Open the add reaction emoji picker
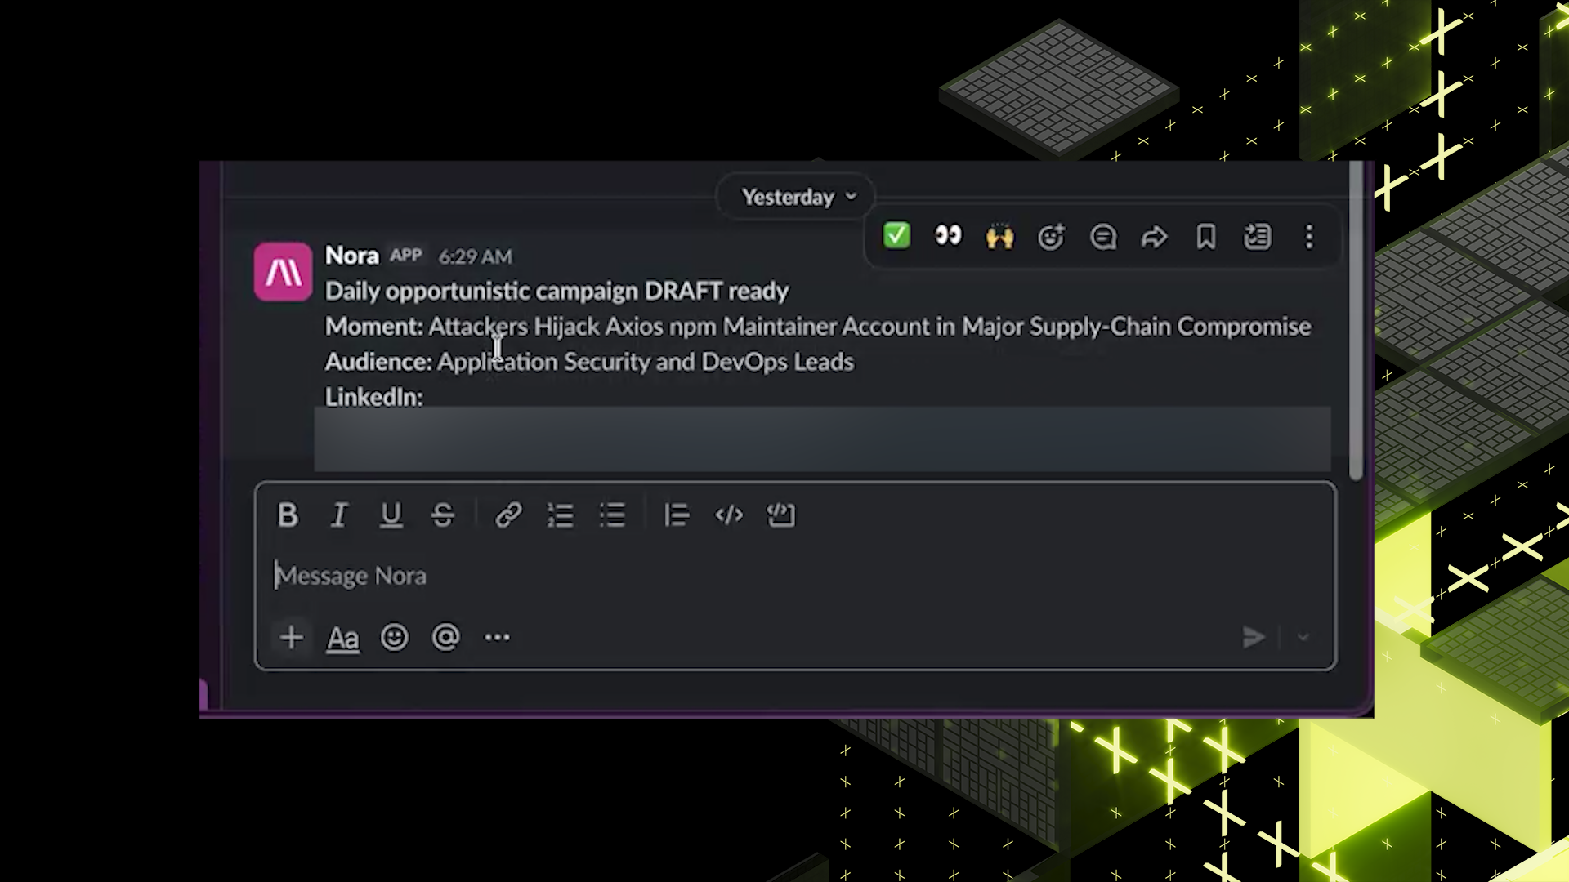Viewport: 1569px width, 882px height. click(1051, 237)
